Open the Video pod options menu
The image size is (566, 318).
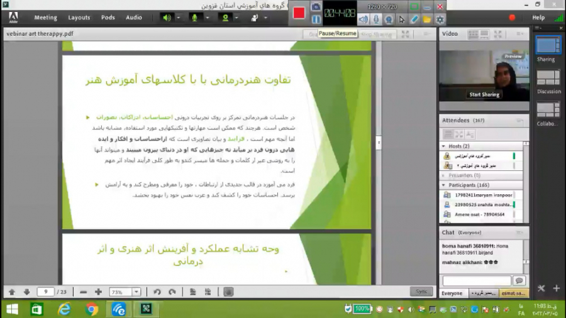point(520,34)
